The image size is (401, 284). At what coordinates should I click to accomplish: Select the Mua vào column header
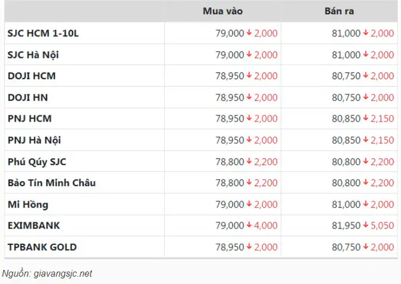tap(223, 11)
